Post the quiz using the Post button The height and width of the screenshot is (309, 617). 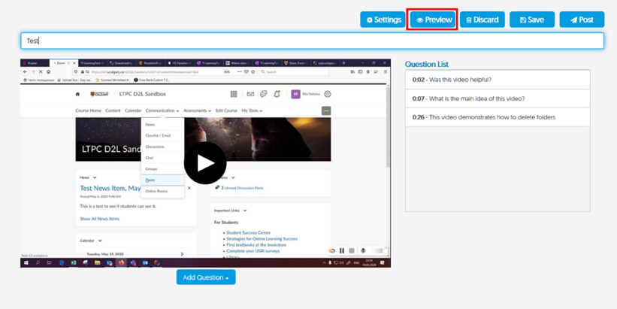coord(582,20)
